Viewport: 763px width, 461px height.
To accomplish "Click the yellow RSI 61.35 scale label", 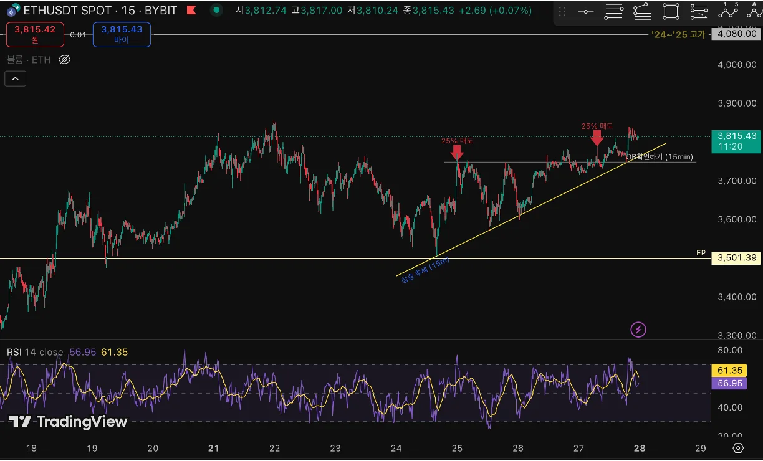I will [x=729, y=371].
